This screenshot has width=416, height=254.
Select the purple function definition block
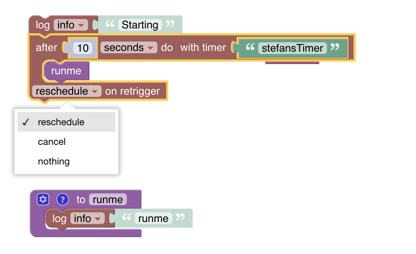click(81, 199)
